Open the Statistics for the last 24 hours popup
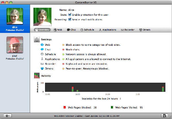This screenshot has width=172, height=119. (x=101, y=99)
